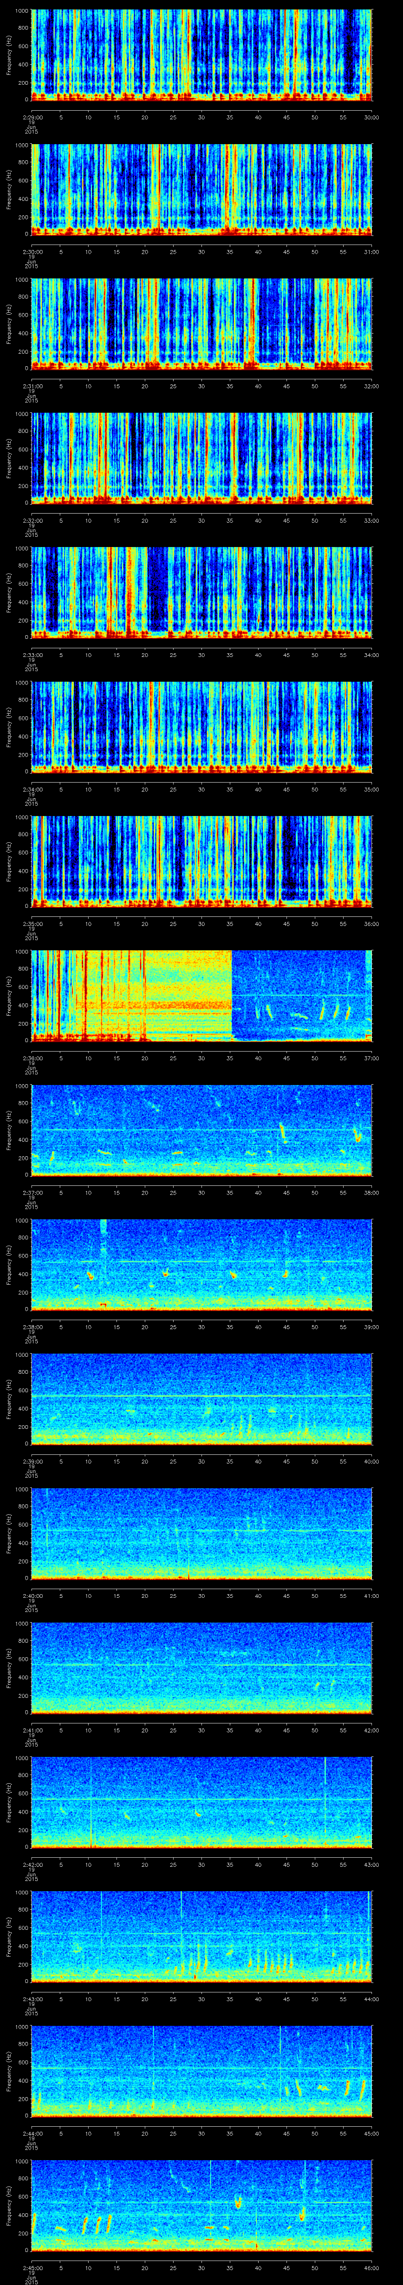Choose the spectrogram panel starting at 2:38:00
403x2285 pixels.
(202, 1264)
